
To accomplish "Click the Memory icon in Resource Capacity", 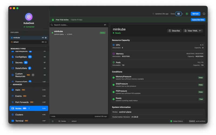I will [x=114, y=54].
